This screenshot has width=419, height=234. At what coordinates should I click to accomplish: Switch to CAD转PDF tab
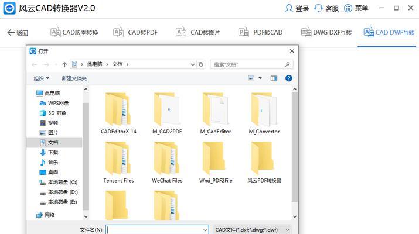click(x=135, y=33)
